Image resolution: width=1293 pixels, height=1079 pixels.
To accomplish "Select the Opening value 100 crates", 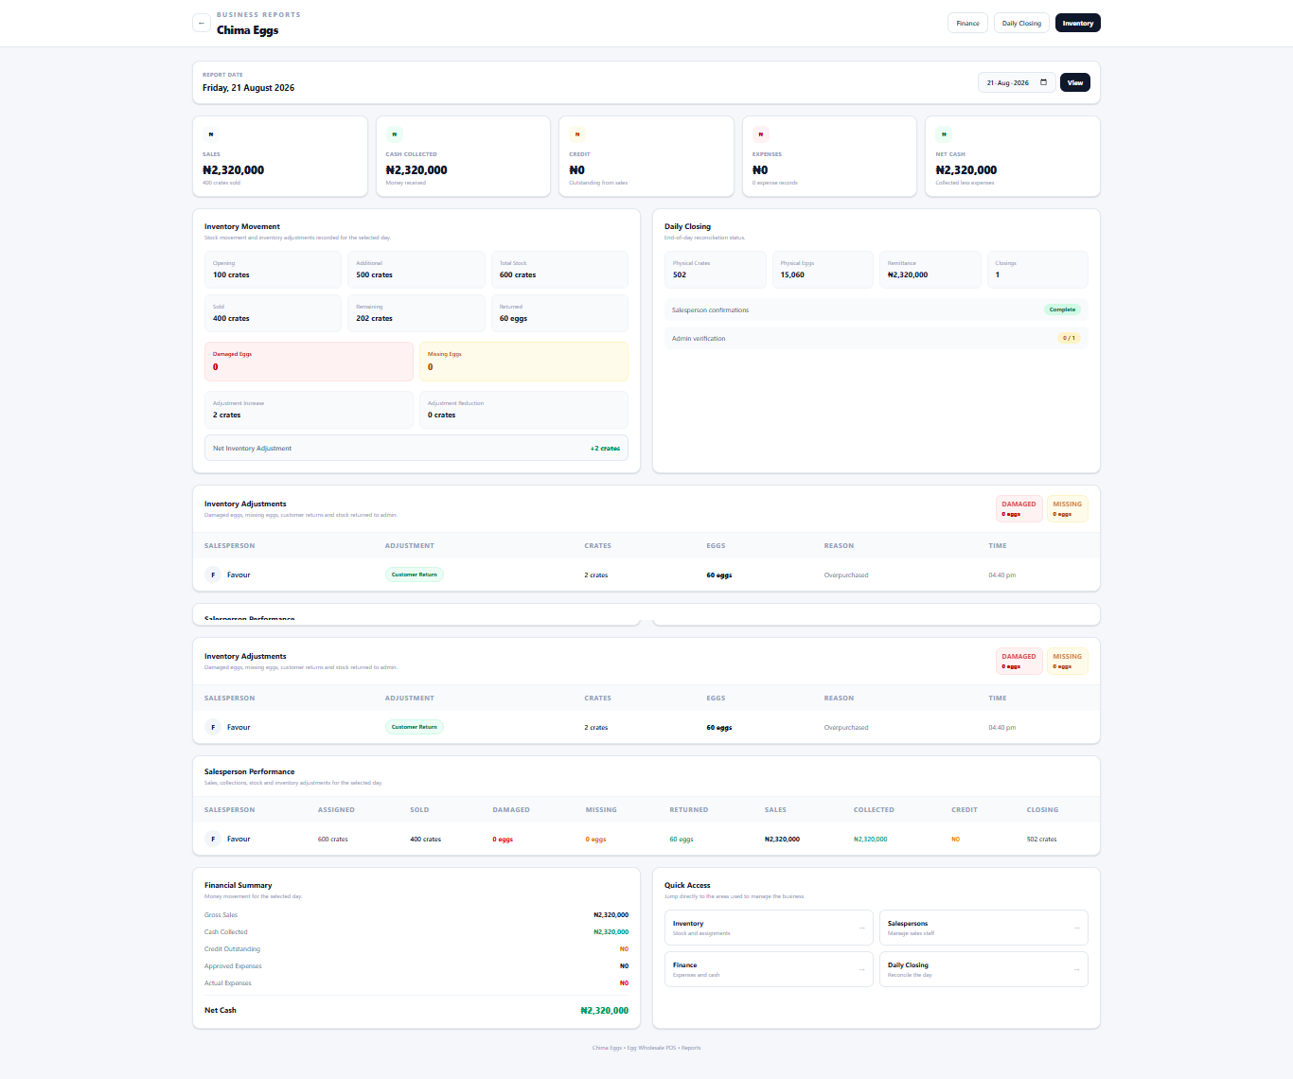I will (231, 274).
